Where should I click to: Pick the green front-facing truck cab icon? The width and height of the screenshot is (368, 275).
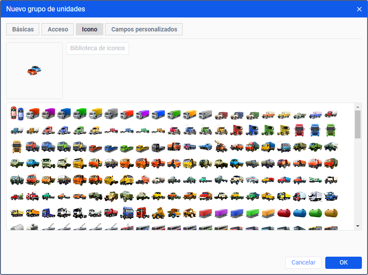click(x=331, y=130)
